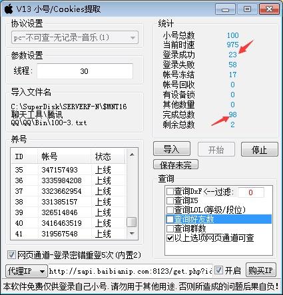Maximize the V13 Cookies window
This screenshot has height=295, width=283.
(247, 9)
